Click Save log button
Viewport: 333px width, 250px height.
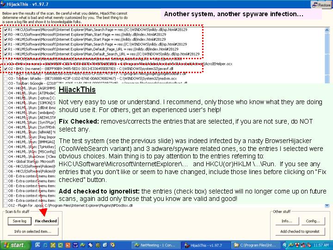point(19,221)
